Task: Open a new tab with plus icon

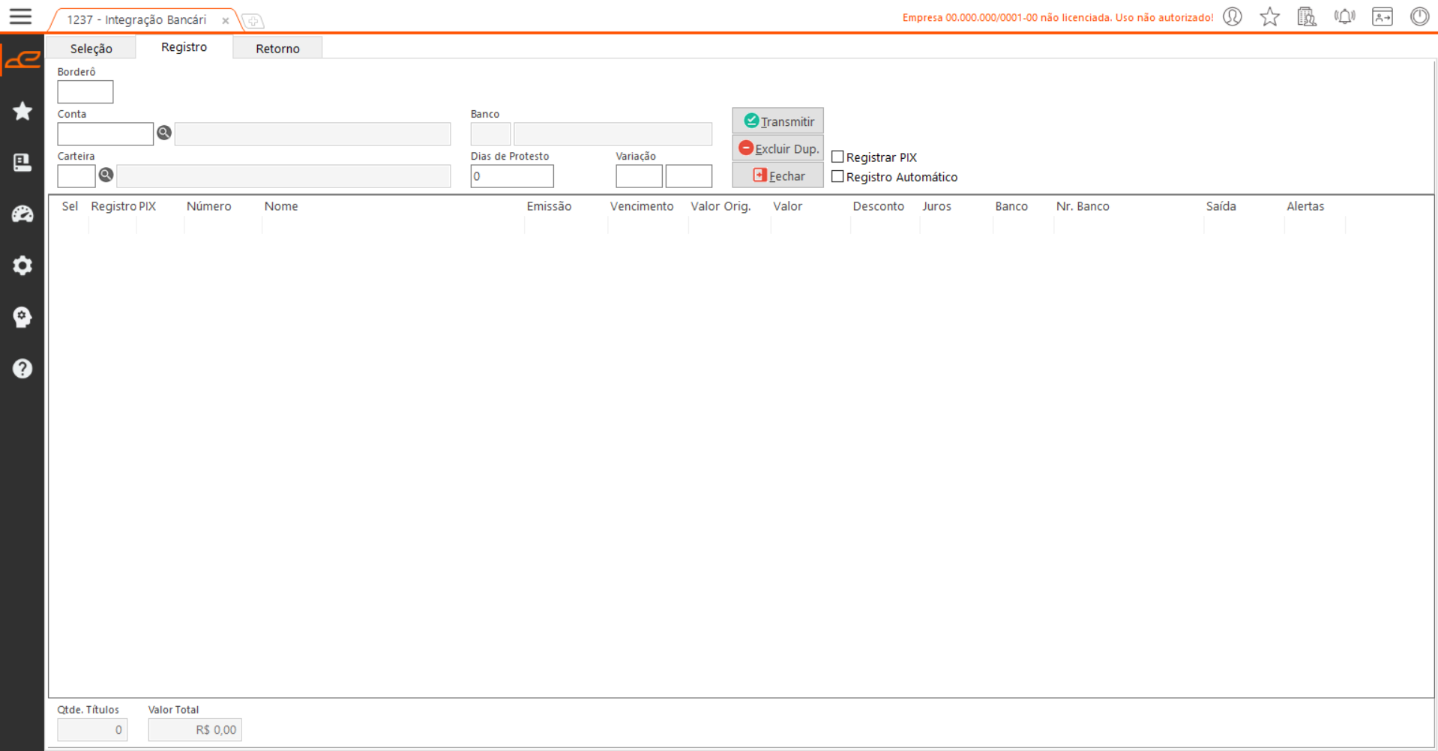Action: point(253,21)
